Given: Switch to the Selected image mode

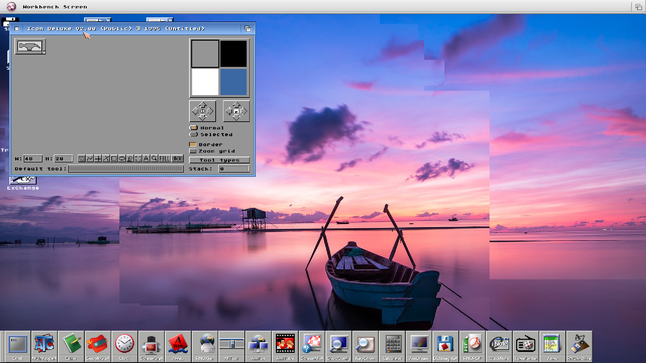Looking at the screenshot, I should (193, 134).
